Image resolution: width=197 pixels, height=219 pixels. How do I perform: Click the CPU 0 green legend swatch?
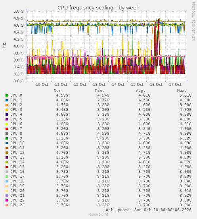pyautogui.click(x=7, y=95)
